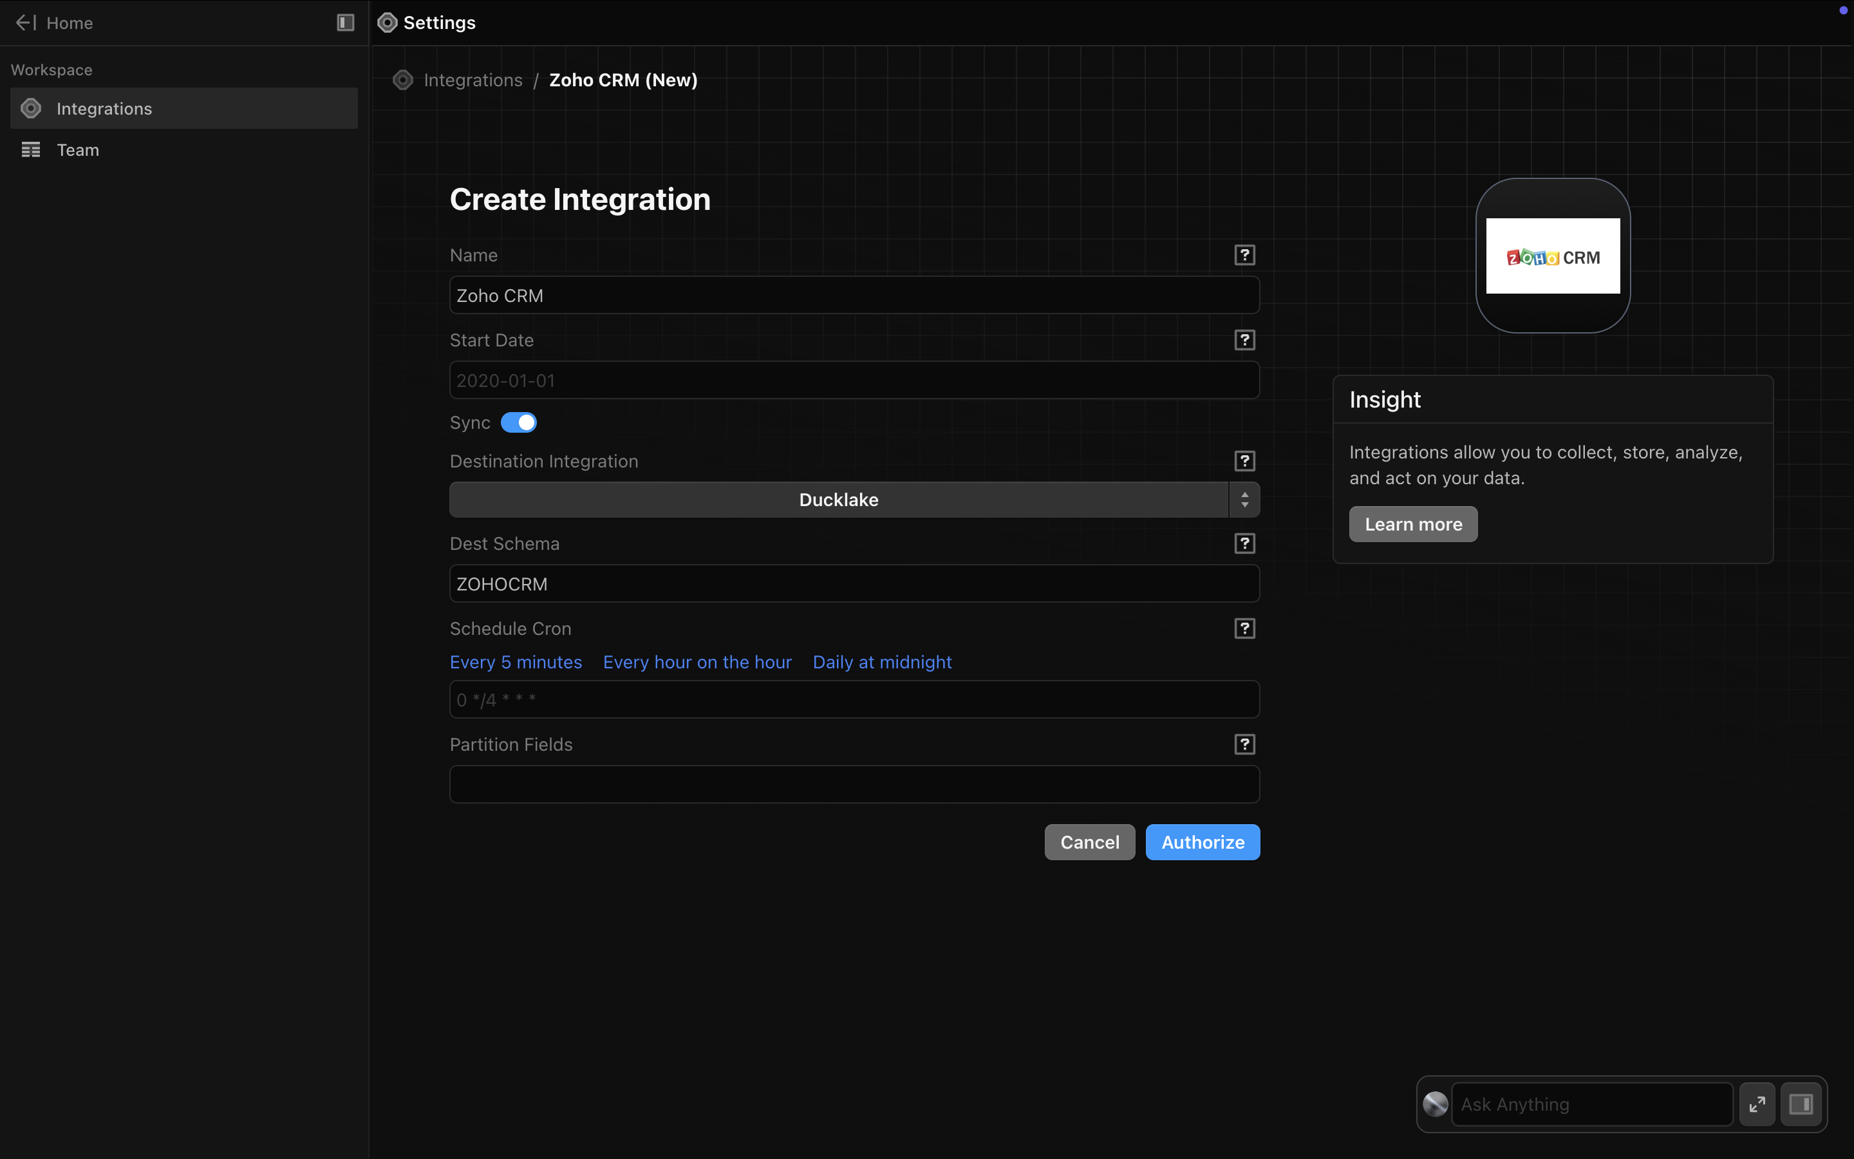The width and height of the screenshot is (1854, 1159).
Task: Click the Dest Schema help icon
Action: coord(1244,543)
